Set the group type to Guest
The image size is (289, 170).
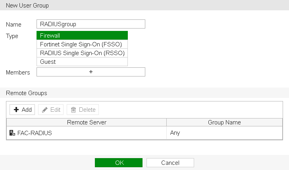(82, 62)
